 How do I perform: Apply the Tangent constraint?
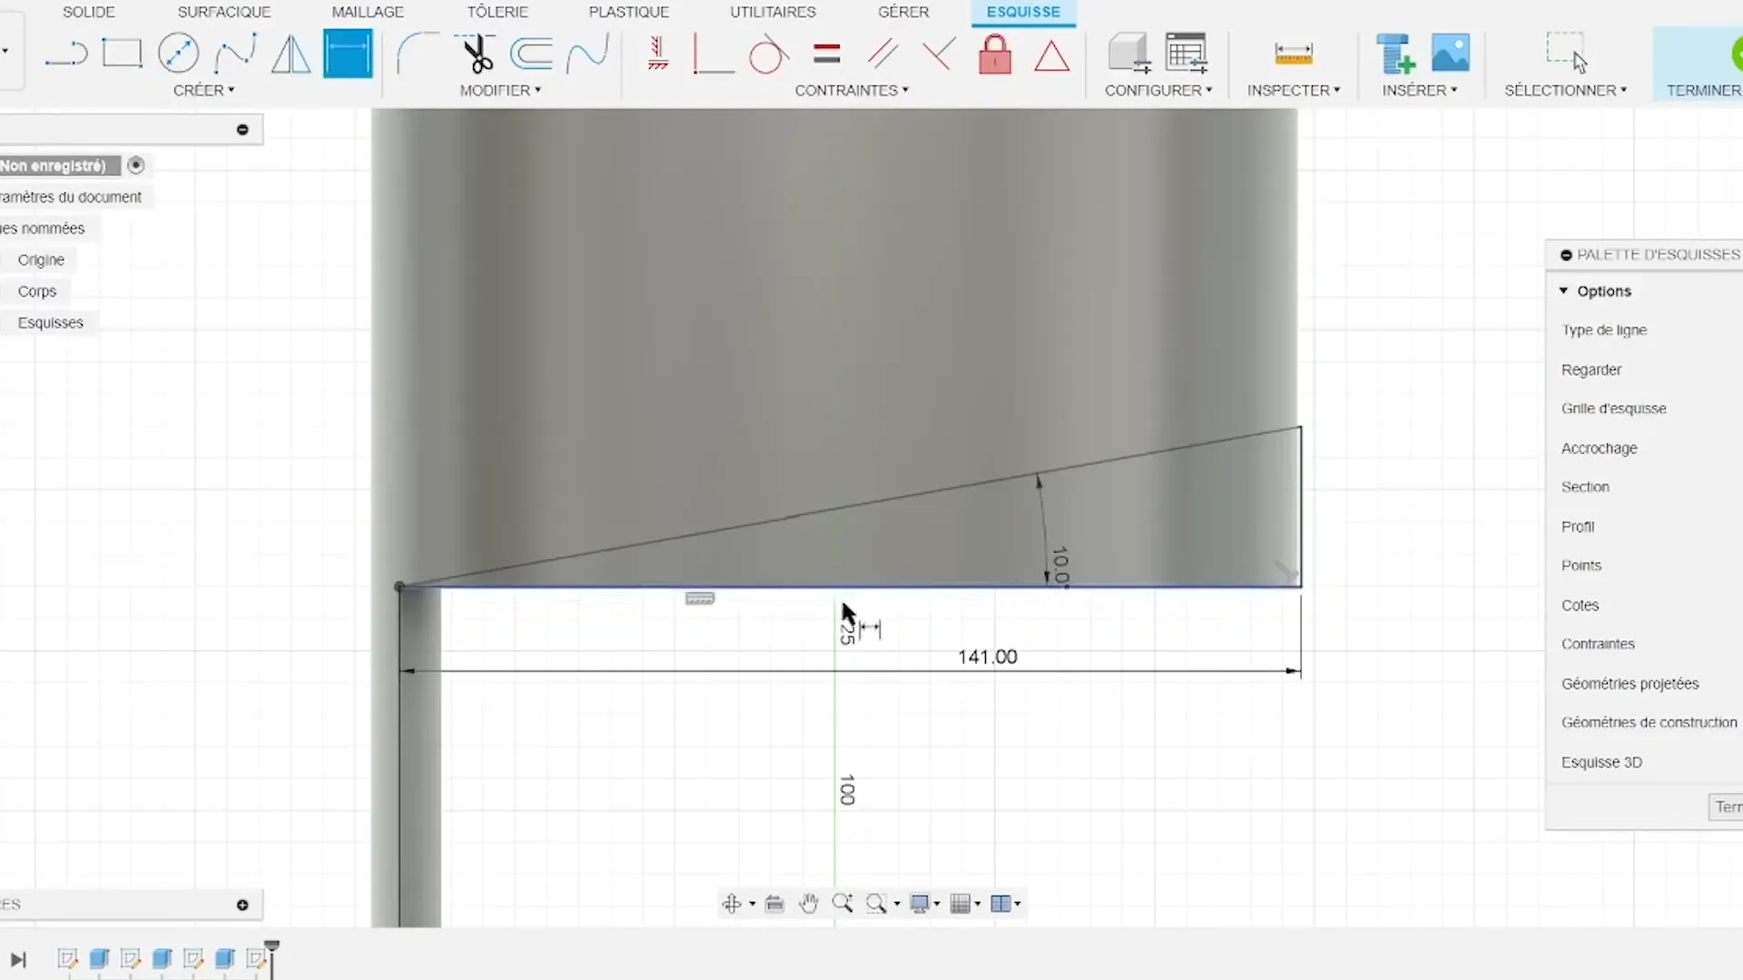768,54
